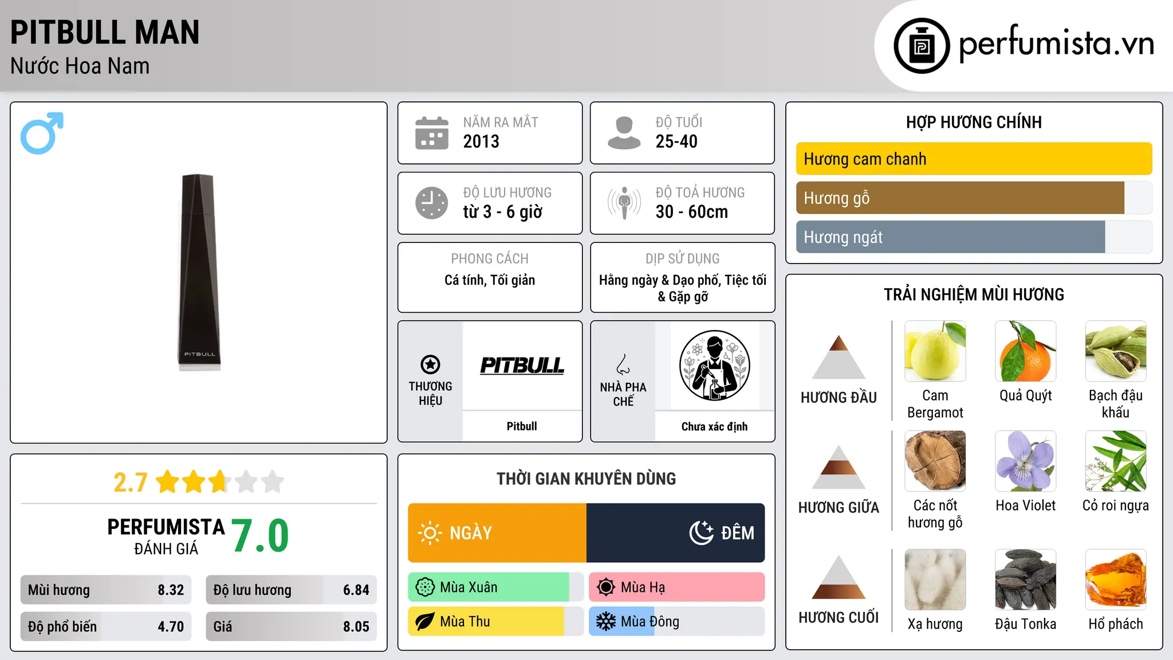Click the Quả Quýt note image

[x=1026, y=351]
